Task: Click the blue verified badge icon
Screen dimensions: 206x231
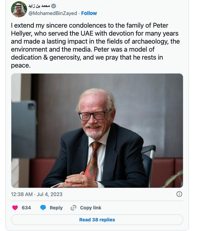Action: point(54,6)
